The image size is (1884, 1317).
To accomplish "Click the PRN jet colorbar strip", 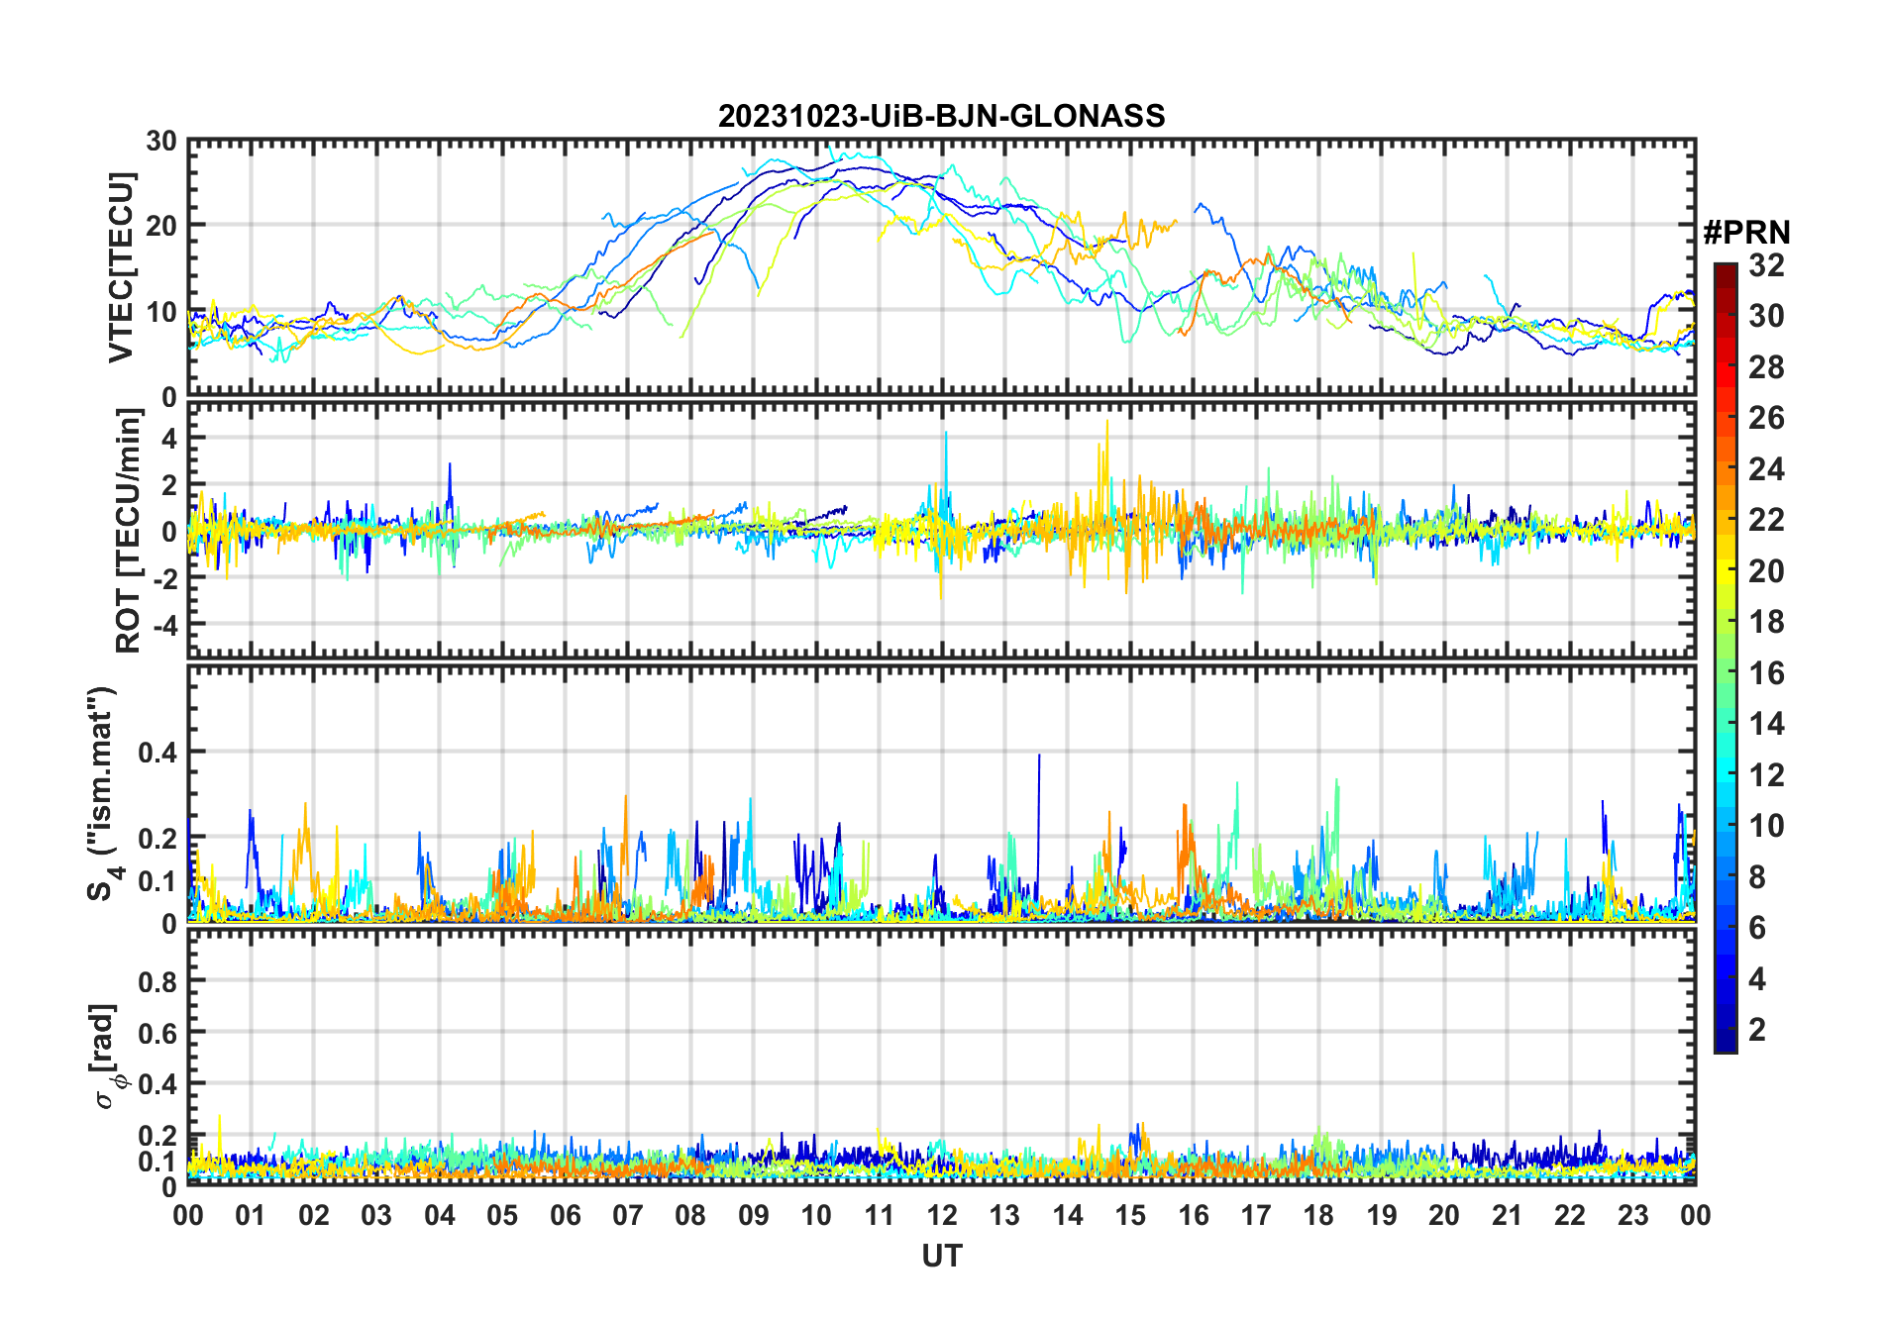I will (1725, 658).
